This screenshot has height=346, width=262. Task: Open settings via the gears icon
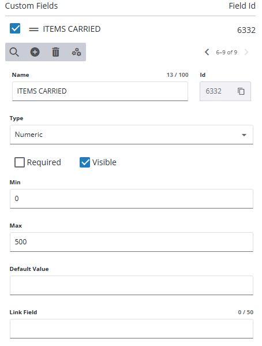(x=77, y=53)
